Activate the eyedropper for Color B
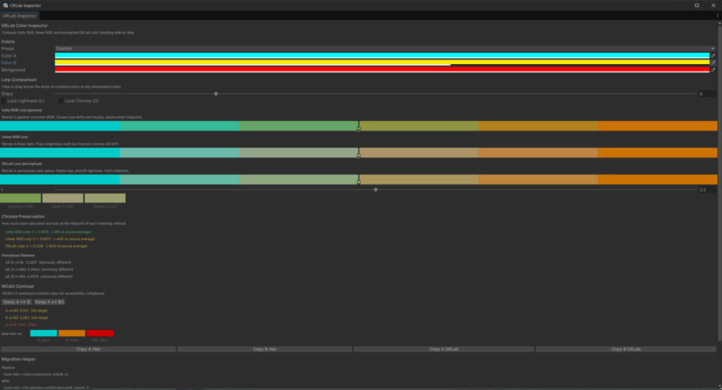This screenshot has width=722, height=390. tap(713, 62)
